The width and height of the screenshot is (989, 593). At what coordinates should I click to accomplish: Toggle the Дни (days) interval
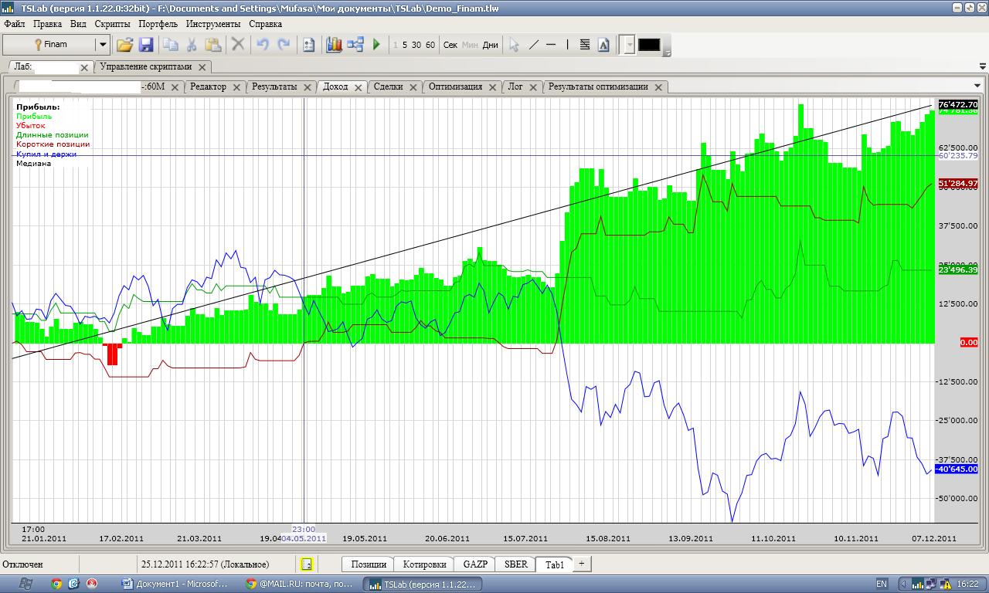pyautogui.click(x=490, y=45)
